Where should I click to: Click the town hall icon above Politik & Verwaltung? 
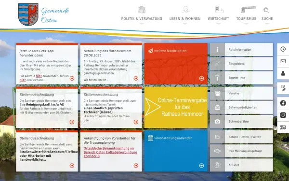coord(142,10)
